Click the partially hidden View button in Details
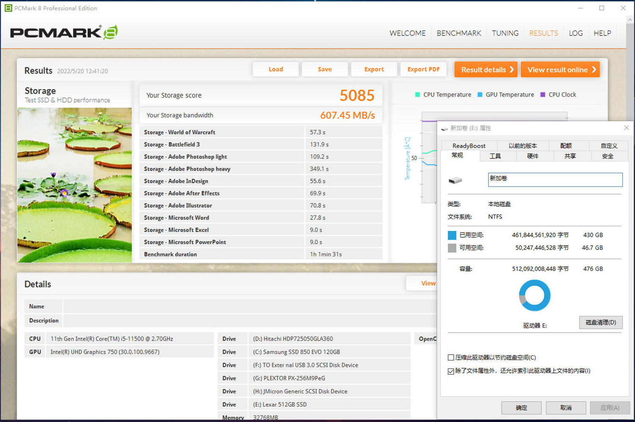Screen dimensions: 635x422 point(421,283)
